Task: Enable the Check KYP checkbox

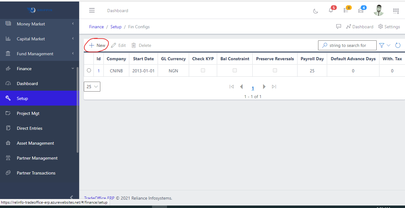Action: [x=203, y=70]
